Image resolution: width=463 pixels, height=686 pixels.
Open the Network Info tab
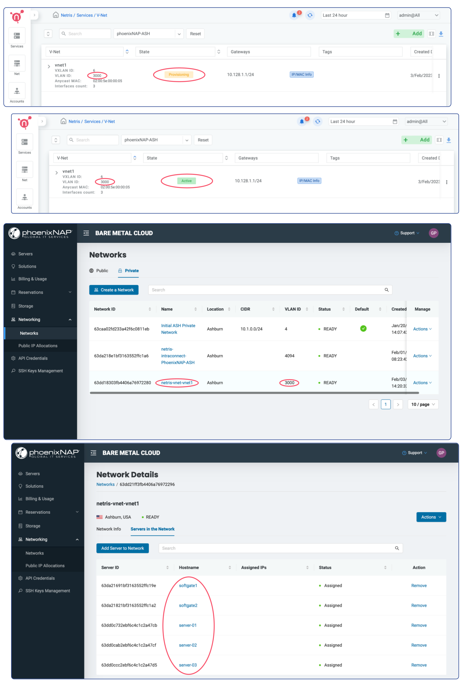(x=108, y=529)
